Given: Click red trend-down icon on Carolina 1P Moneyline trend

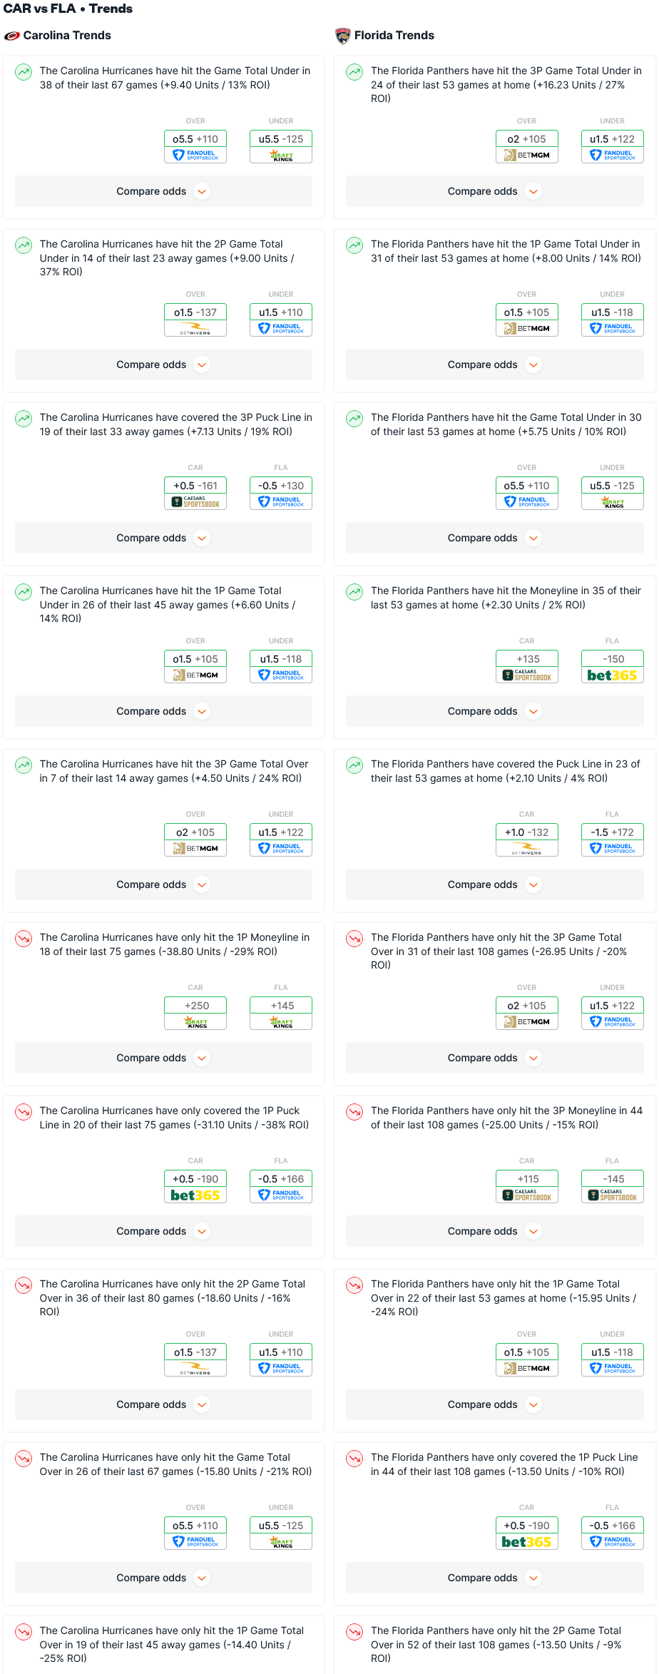Looking at the screenshot, I should pos(24,938).
